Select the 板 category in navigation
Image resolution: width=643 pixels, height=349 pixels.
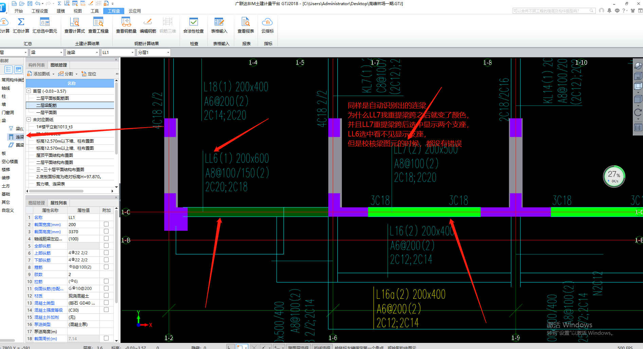pyautogui.click(x=4, y=153)
